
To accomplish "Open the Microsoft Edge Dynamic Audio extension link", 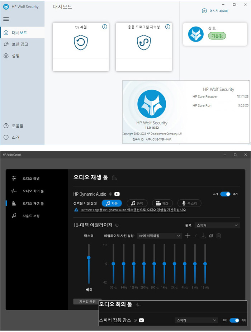I will pyautogui.click(x=133, y=210).
